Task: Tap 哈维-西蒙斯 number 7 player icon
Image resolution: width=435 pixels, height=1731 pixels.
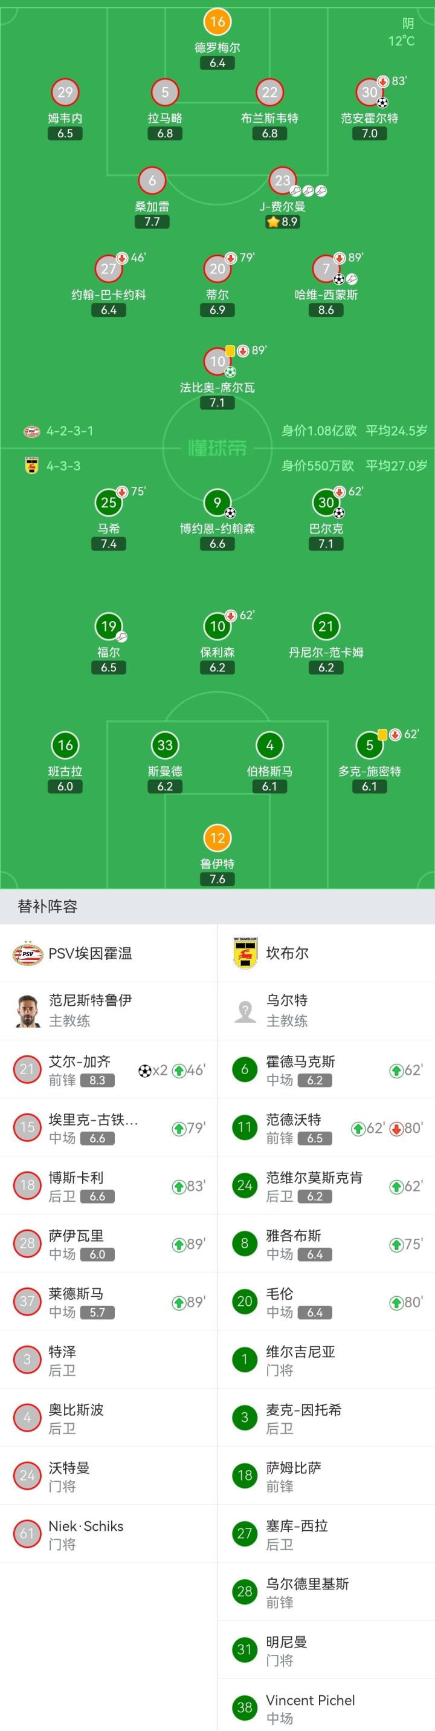Action: (326, 269)
